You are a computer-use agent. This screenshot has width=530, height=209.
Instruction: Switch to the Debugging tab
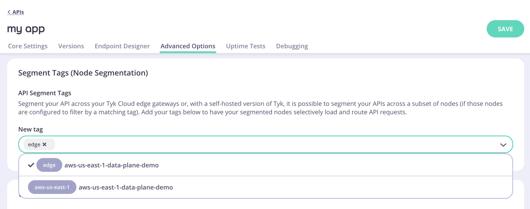click(292, 46)
